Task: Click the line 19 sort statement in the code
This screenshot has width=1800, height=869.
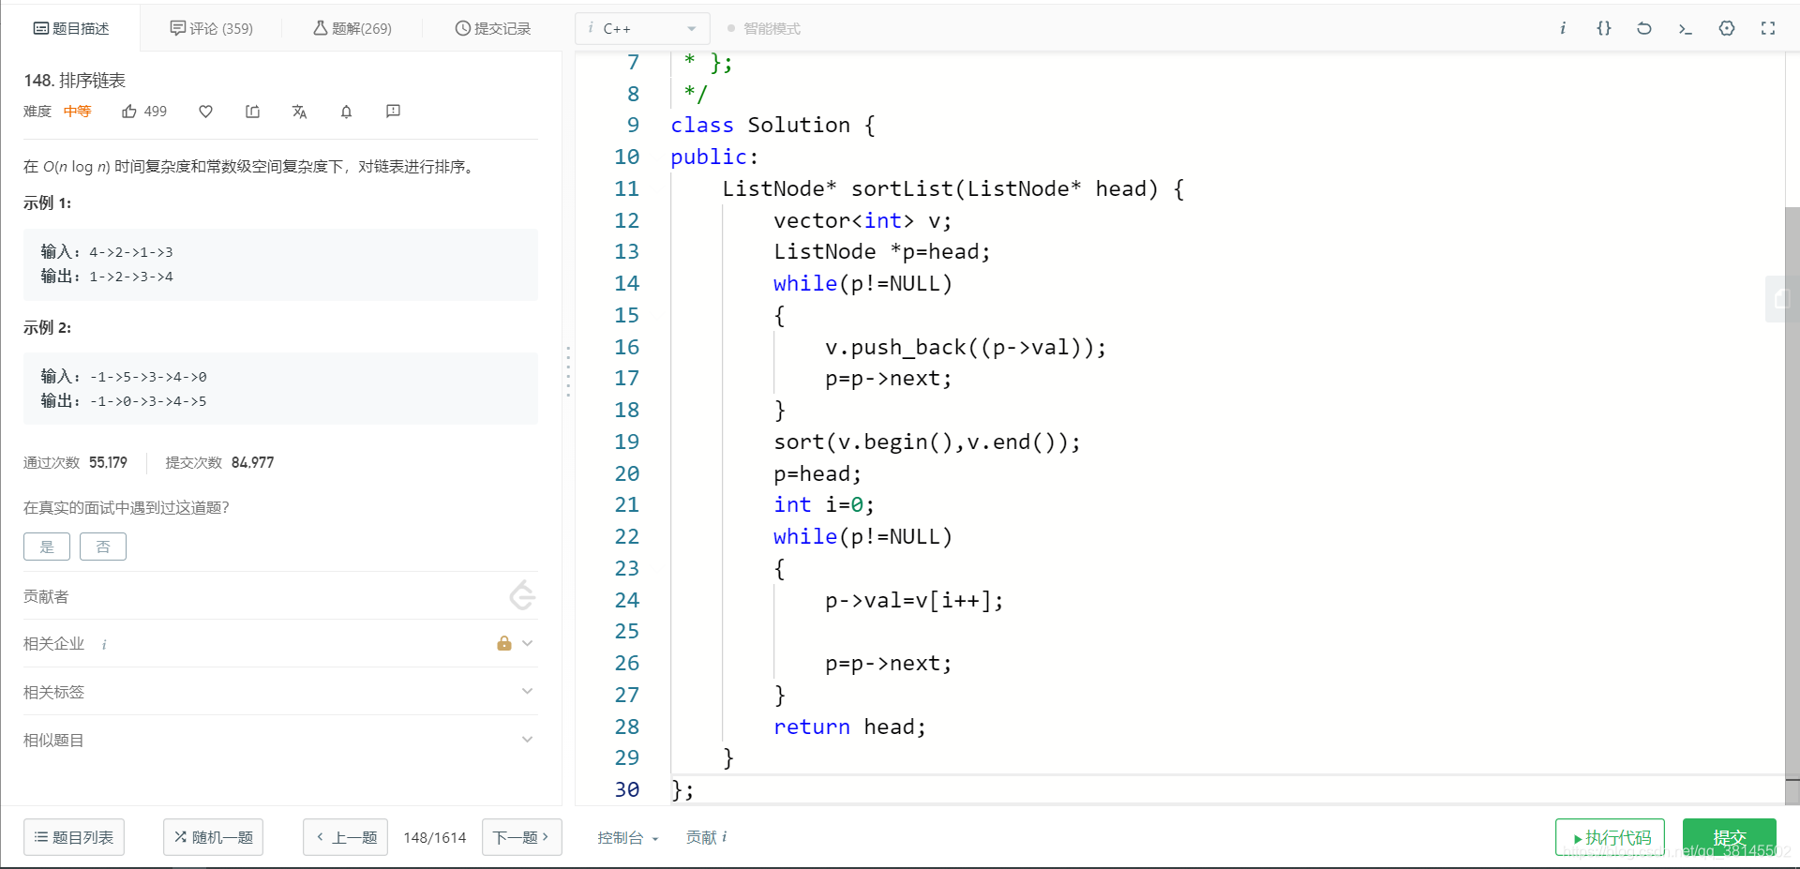Action: point(927,442)
